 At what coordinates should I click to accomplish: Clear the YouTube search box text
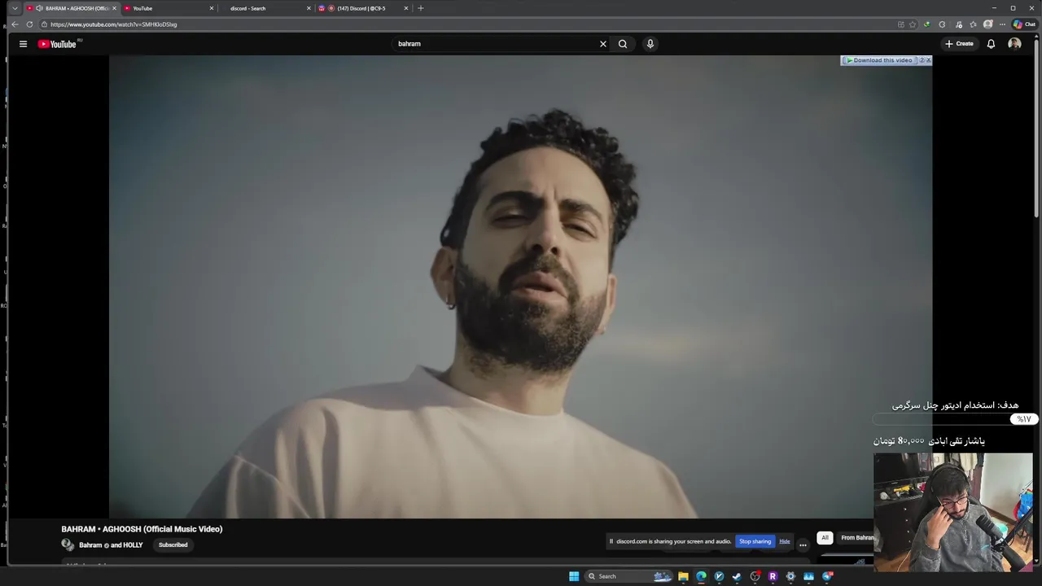(603, 44)
